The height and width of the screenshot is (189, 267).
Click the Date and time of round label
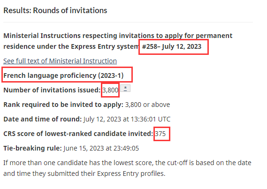click(x=43, y=119)
